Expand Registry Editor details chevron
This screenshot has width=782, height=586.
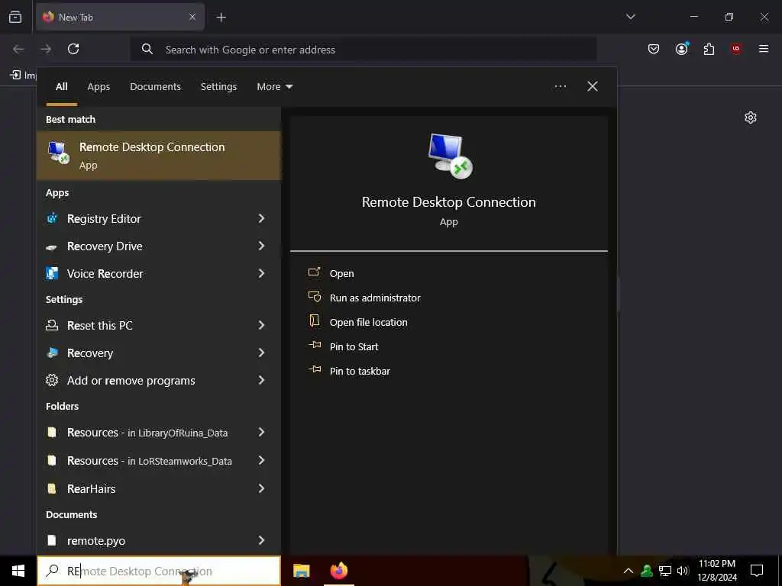point(261,219)
